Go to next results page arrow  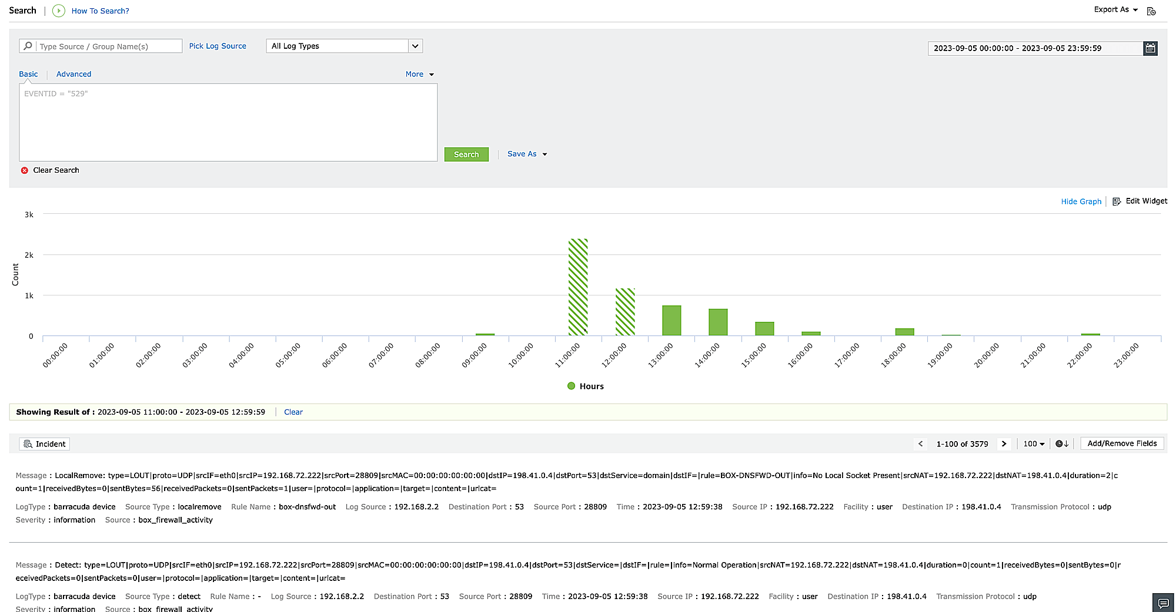pyautogui.click(x=1004, y=444)
